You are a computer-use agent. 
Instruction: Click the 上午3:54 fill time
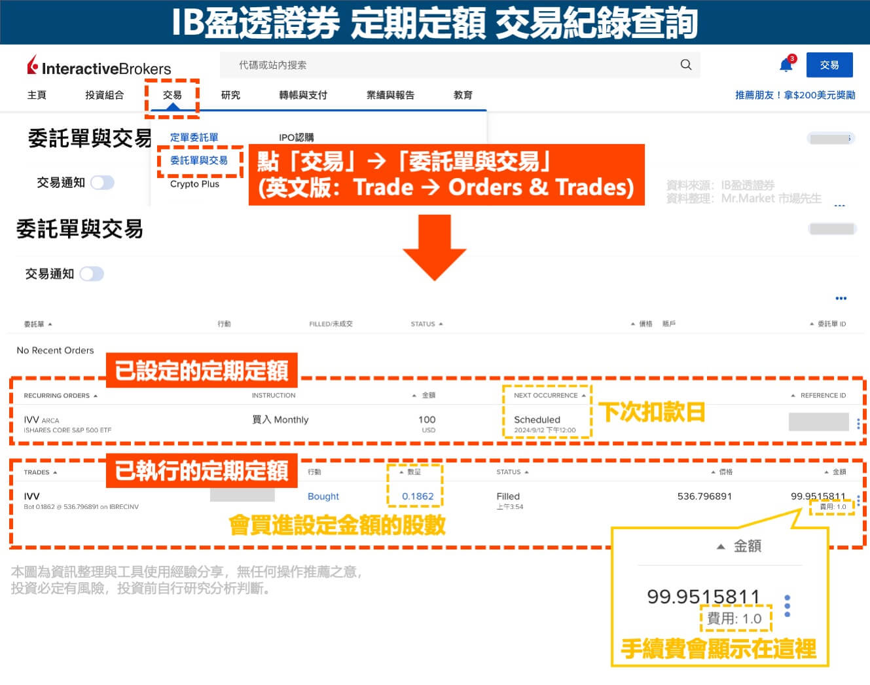pyautogui.click(x=510, y=507)
